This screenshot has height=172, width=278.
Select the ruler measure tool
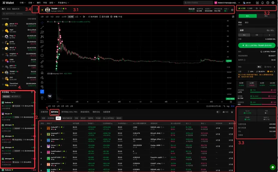click(x=42, y=62)
